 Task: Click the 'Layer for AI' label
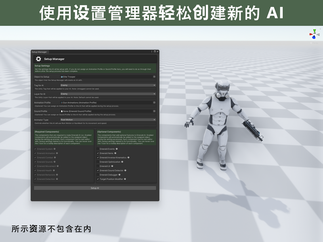40,94
